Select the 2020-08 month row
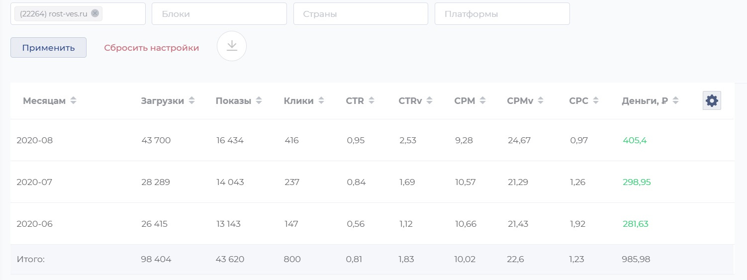The height and width of the screenshot is (280, 747). [x=35, y=140]
